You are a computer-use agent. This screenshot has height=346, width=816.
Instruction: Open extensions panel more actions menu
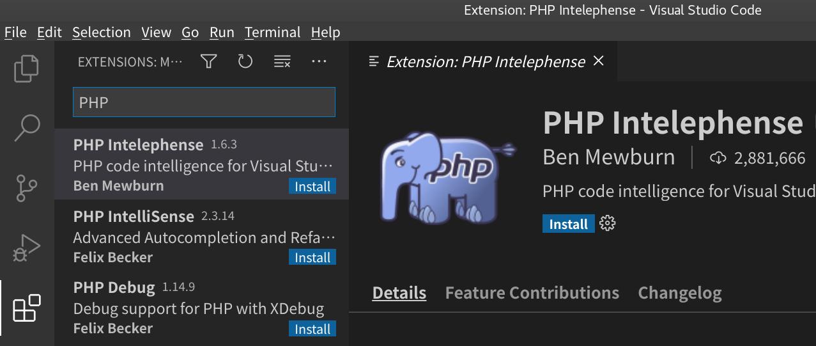click(319, 61)
